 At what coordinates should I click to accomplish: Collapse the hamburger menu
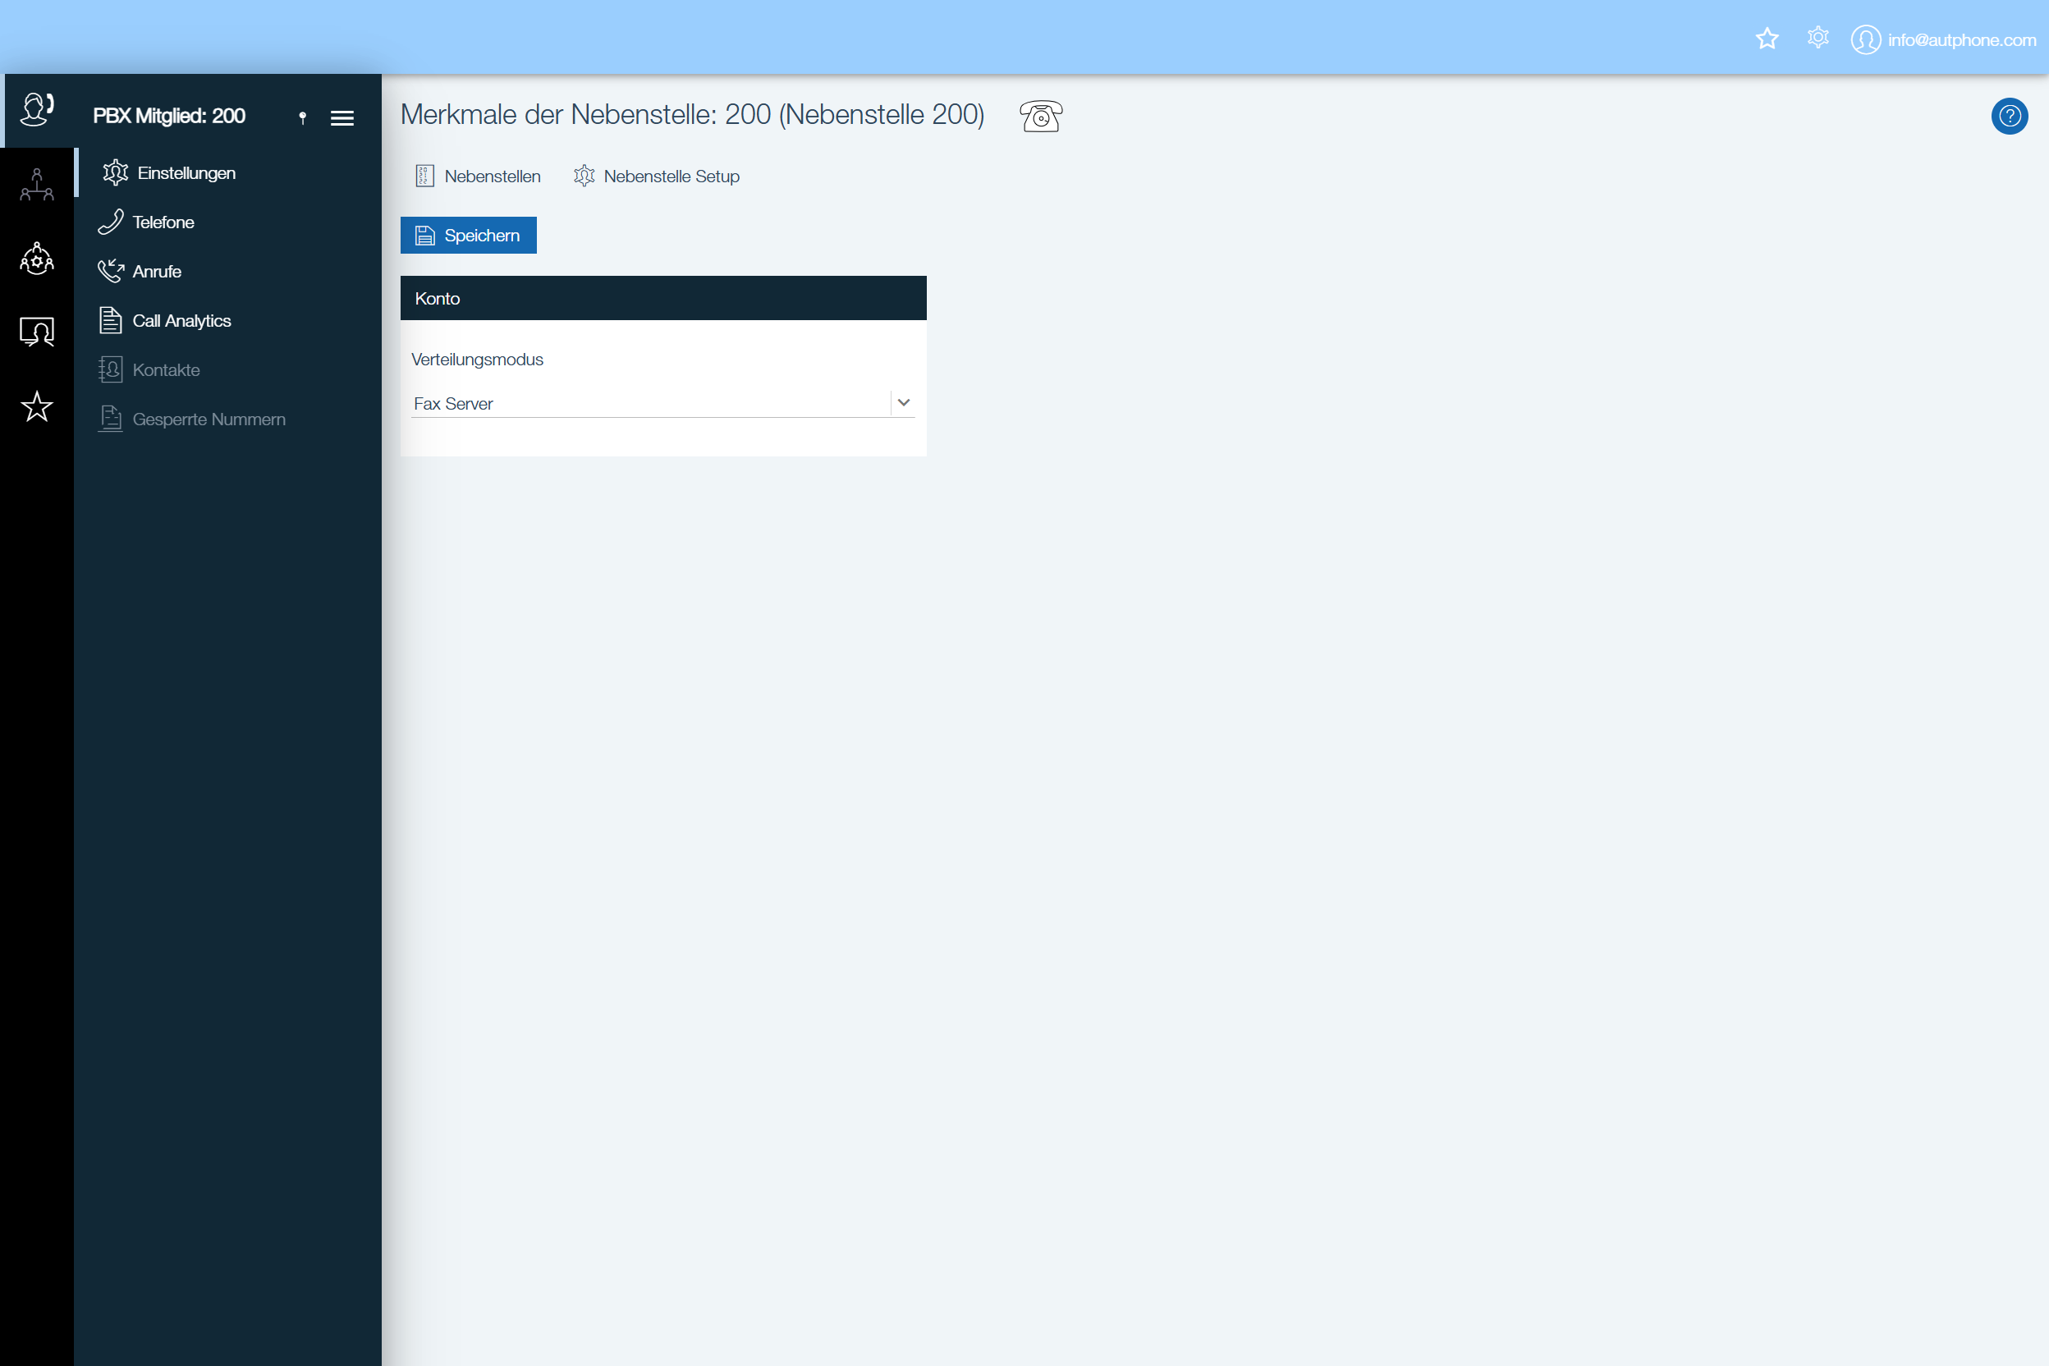342,117
